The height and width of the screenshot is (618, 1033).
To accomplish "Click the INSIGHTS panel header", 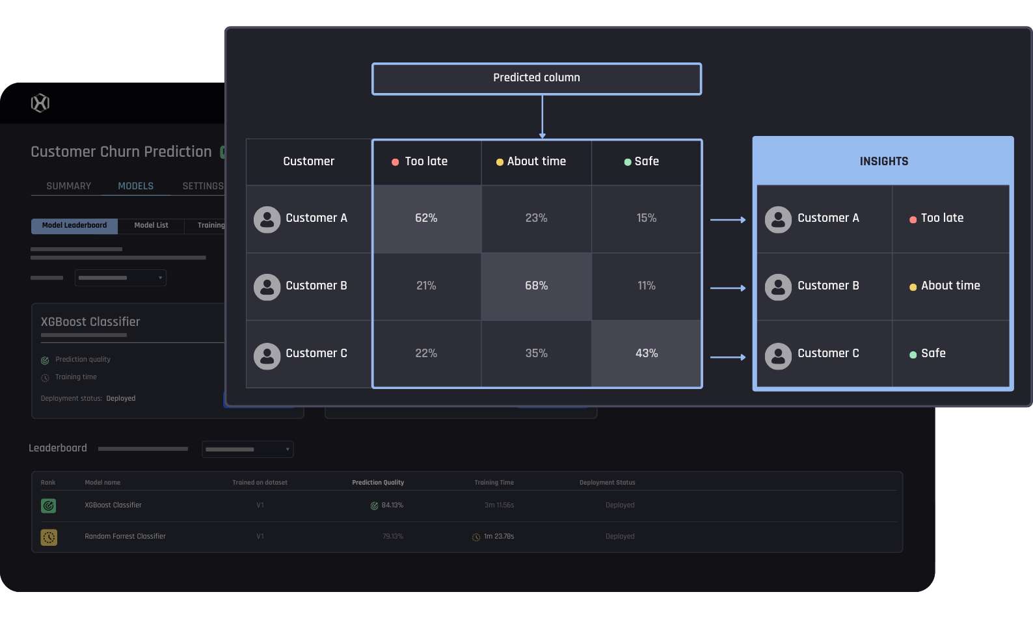I will click(x=883, y=161).
